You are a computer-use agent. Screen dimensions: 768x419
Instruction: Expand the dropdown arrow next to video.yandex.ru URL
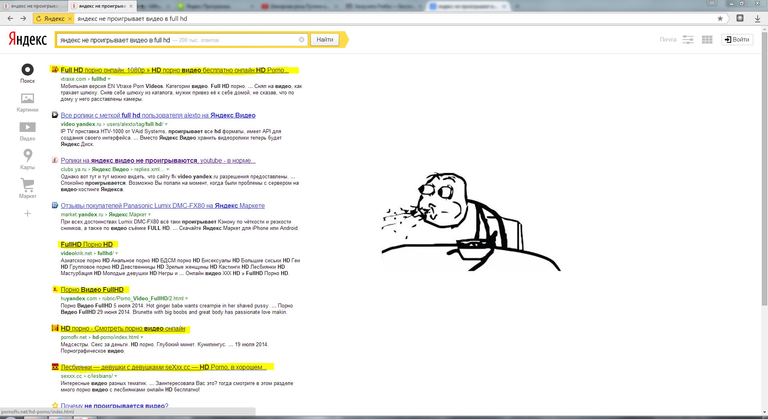pos(166,124)
